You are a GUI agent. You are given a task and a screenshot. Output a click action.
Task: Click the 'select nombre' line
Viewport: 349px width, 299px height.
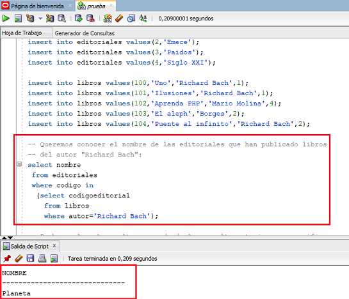(54, 165)
